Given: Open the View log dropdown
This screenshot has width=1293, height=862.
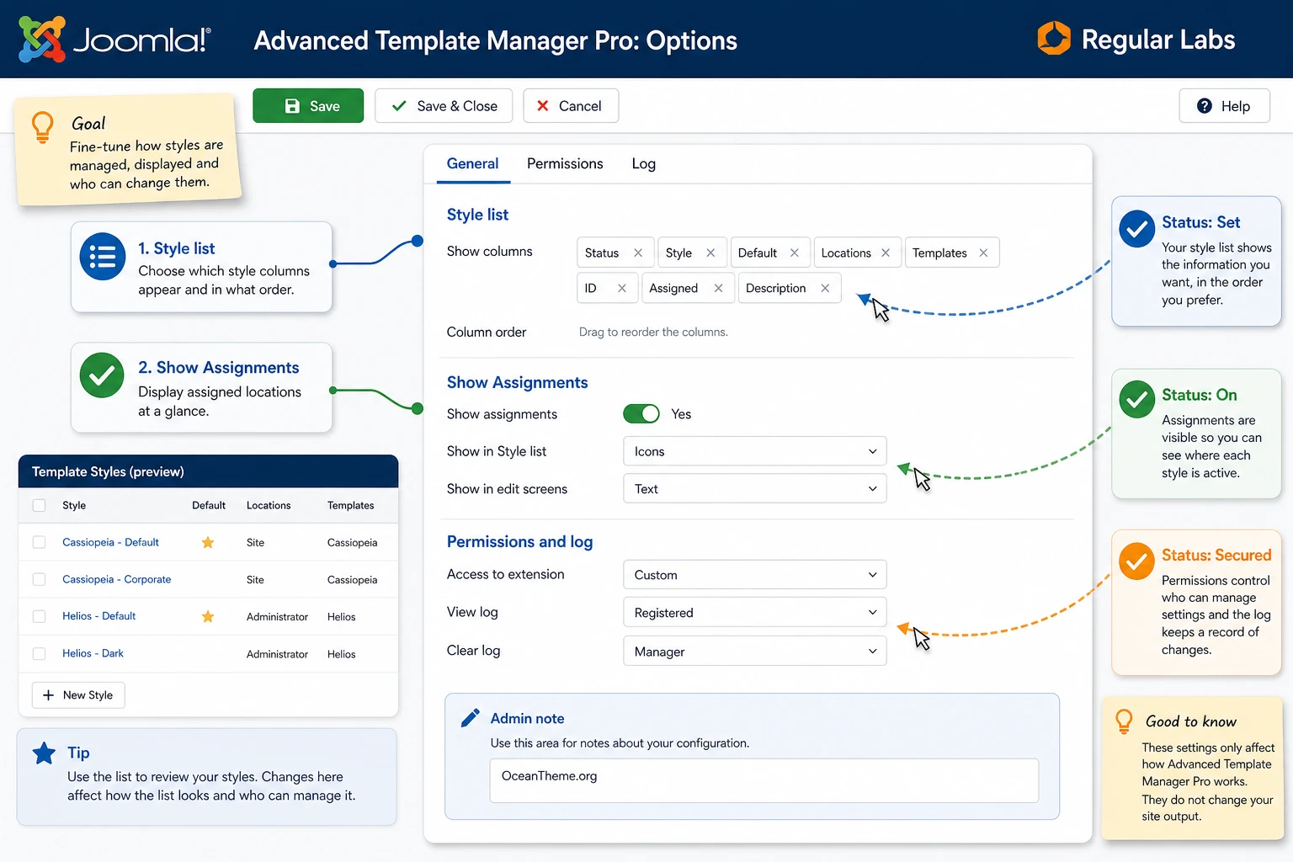Looking at the screenshot, I should pyautogui.click(x=755, y=612).
